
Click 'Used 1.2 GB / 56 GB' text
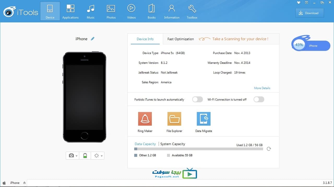pyautogui.click(x=249, y=145)
